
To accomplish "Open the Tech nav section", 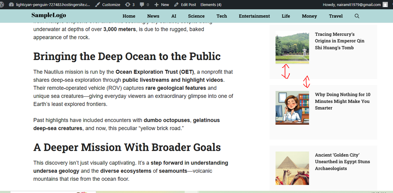I will 222,16.
